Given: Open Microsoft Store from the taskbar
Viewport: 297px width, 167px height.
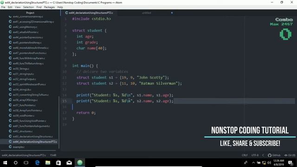Looking at the screenshot, I should (58, 163).
